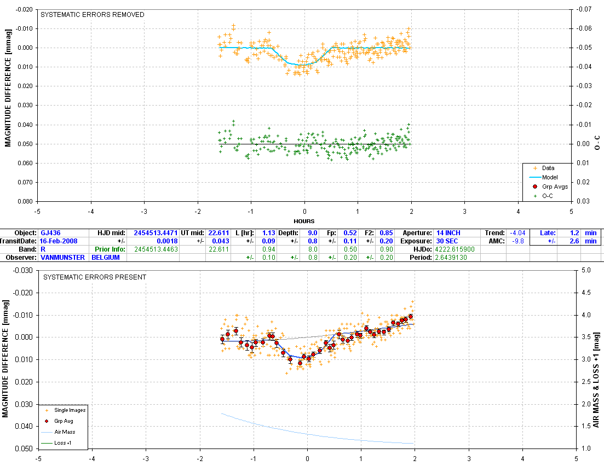The width and height of the screenshot is (604, 466).
Task: Select the Fp uncertainty '0.11'
Action: (350, 241)
